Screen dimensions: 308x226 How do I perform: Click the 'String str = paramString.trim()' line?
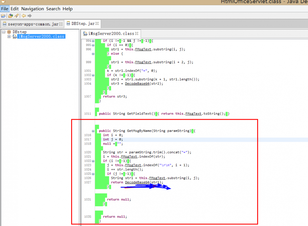pyautogui.click(x=147, y=152)
